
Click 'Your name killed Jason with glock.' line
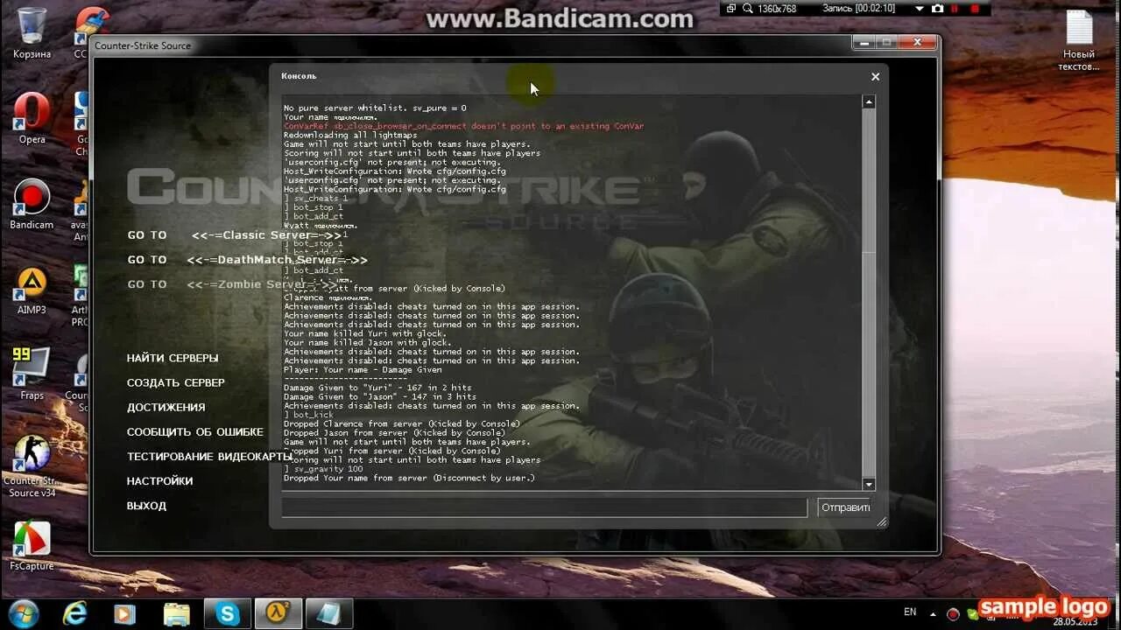(367, 343)
